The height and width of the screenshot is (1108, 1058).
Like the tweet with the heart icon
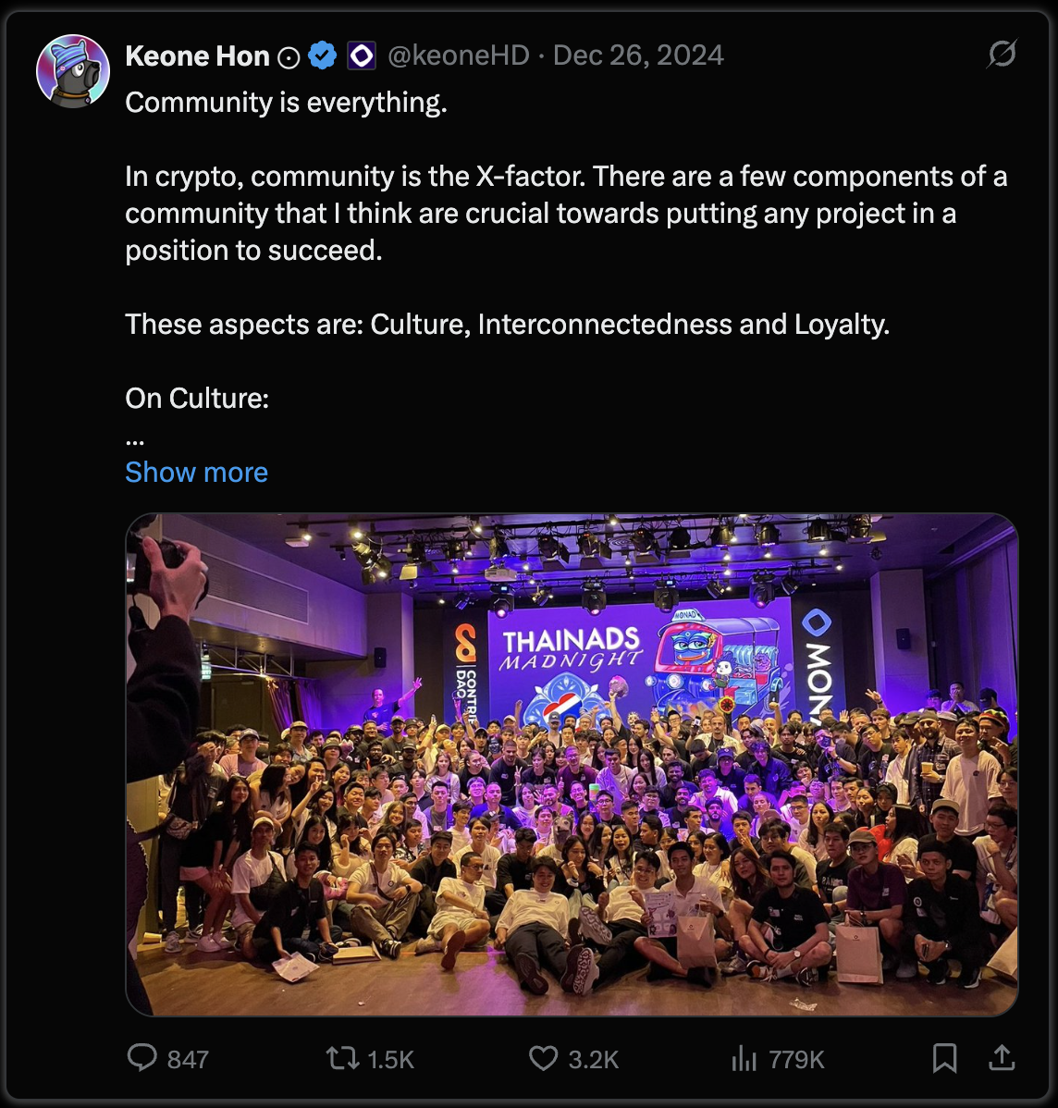544,1058
